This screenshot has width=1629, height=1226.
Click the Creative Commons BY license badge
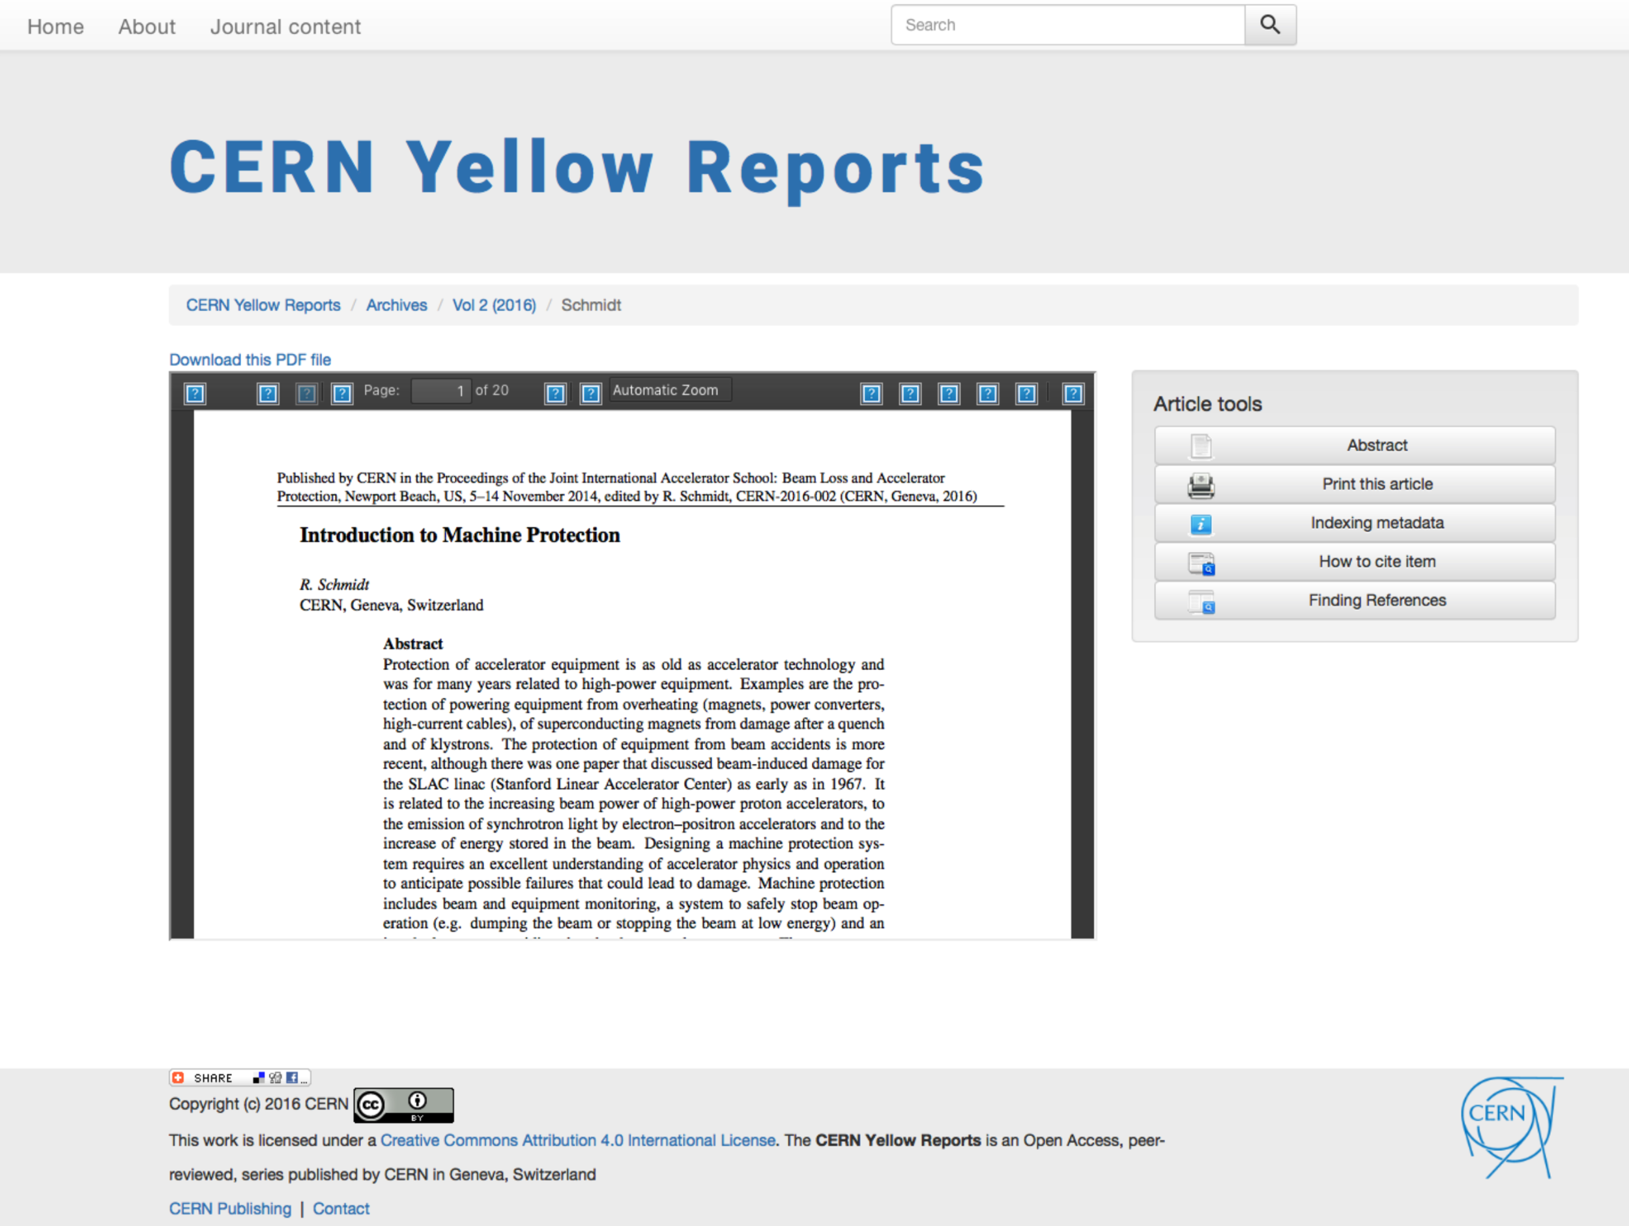[403, 1105]
